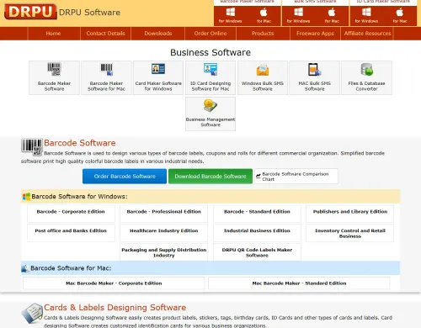Select Publishers and Library Edition
The width and height of the screenshot is (421, 328).
coord(350,214)
